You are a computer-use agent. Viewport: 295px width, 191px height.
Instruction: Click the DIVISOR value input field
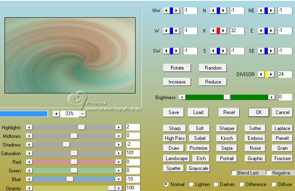coord(285,75)
